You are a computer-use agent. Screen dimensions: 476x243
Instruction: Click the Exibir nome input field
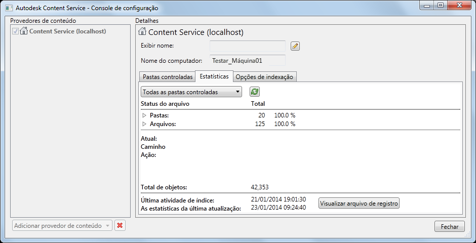248,46
